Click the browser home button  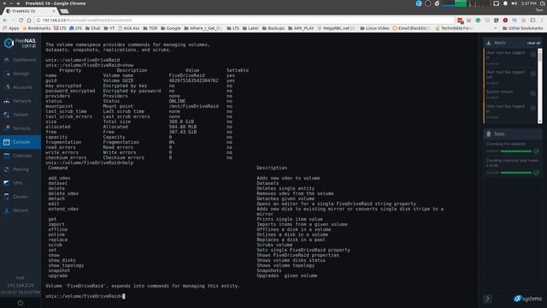pyautogui.click(x=29, y=21)
